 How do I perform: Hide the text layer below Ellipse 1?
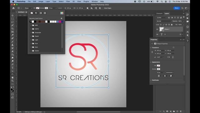[157, 34]
